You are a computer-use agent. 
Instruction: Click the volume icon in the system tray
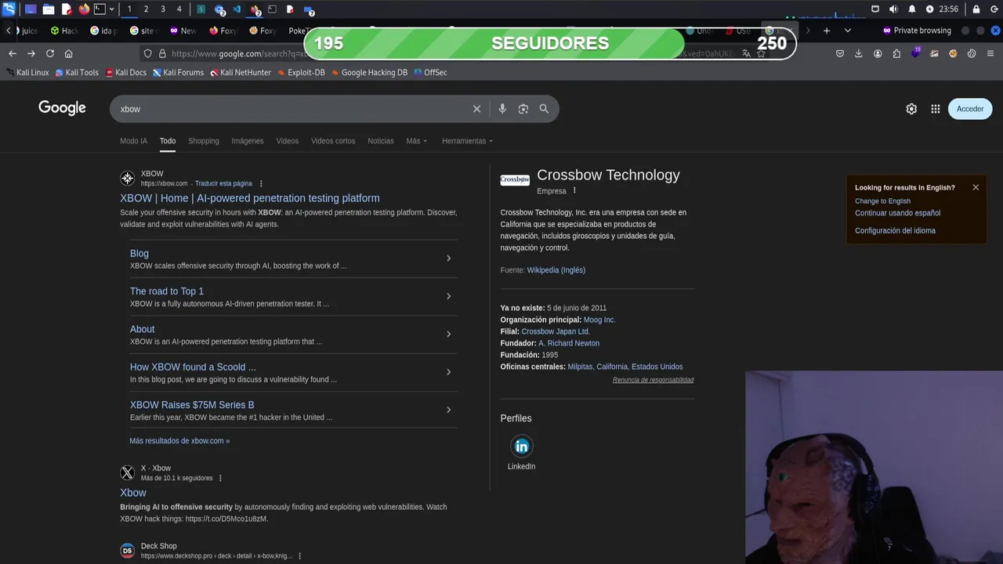pos(893,9)
